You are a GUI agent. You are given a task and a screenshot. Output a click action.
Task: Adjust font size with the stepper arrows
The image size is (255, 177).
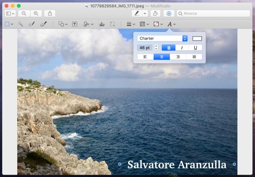(156, 47)
